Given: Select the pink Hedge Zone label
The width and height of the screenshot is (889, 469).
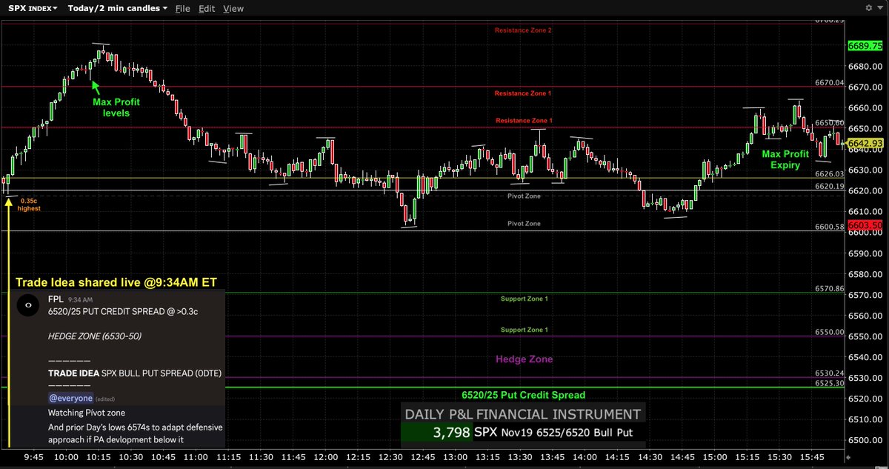Looking at the screenshot, I should [524, 359].
